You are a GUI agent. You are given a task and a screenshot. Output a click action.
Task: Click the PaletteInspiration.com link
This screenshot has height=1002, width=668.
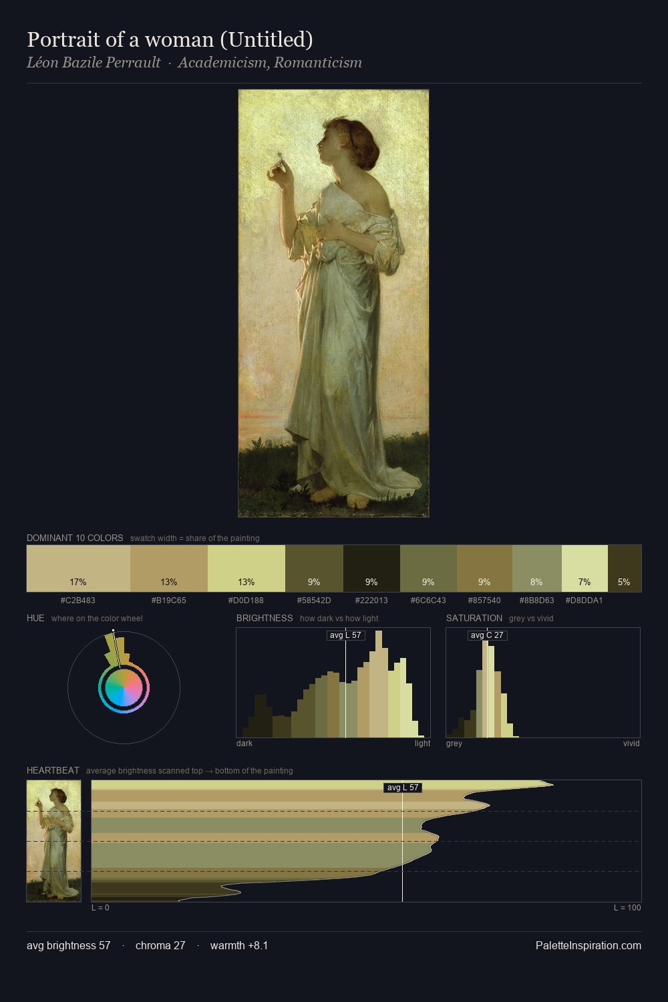point(589,945)
